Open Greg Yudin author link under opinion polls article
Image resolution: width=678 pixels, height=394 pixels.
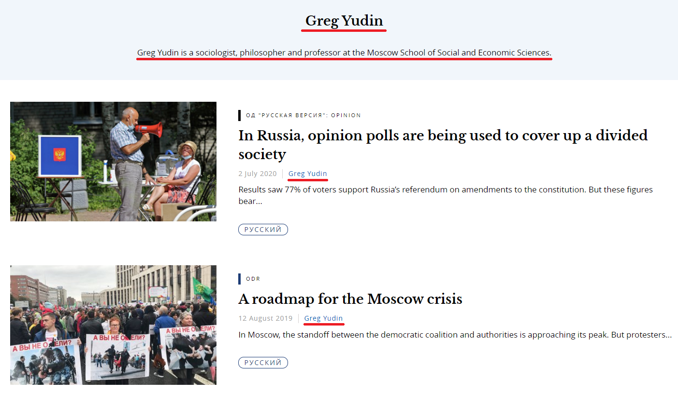pyautogui.click(x=308, y=174)
